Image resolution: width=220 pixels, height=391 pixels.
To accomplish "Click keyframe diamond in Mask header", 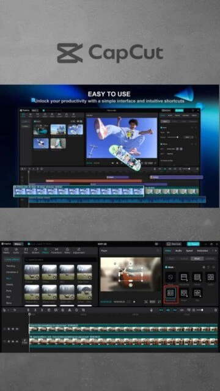I will pos(213,267).
